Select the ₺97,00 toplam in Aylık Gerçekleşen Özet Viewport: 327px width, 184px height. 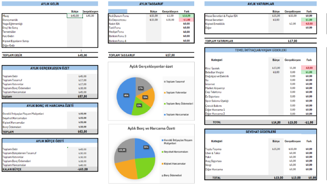click(x=82, y=97)
